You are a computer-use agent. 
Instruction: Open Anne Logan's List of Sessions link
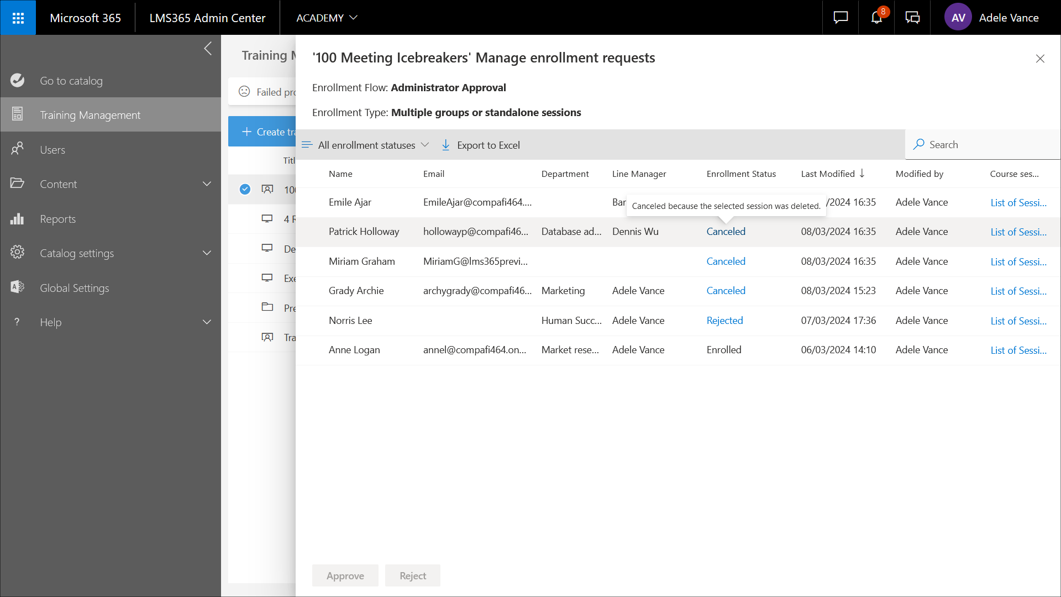coord(1018,350)
